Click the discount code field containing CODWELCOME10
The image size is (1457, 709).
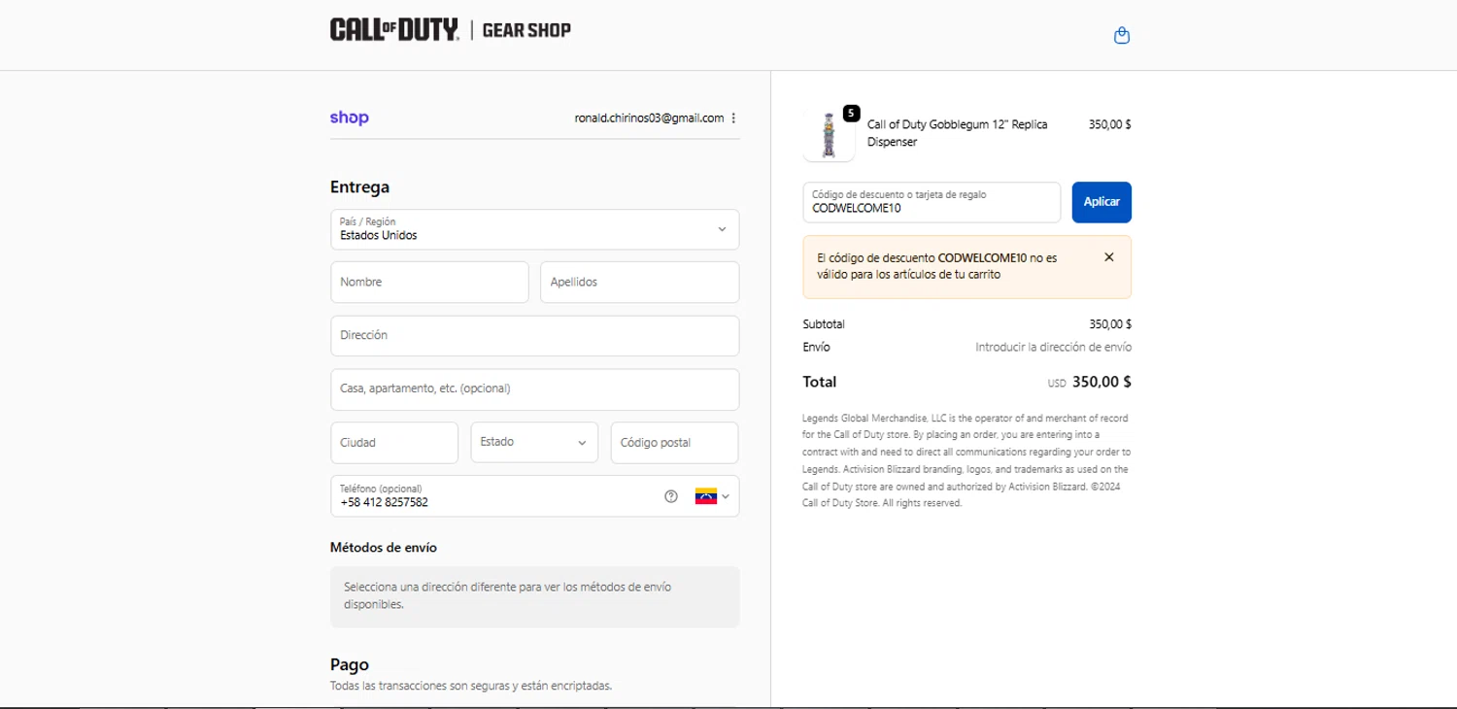[x=932, y=202]
